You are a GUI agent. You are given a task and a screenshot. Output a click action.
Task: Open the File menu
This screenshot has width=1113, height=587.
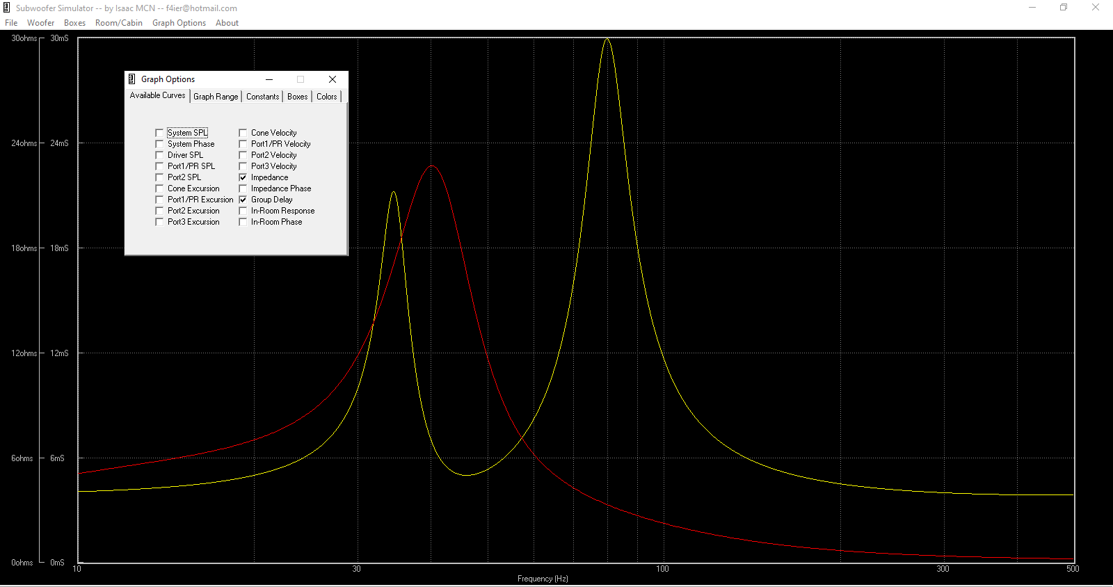pos(11,23)
